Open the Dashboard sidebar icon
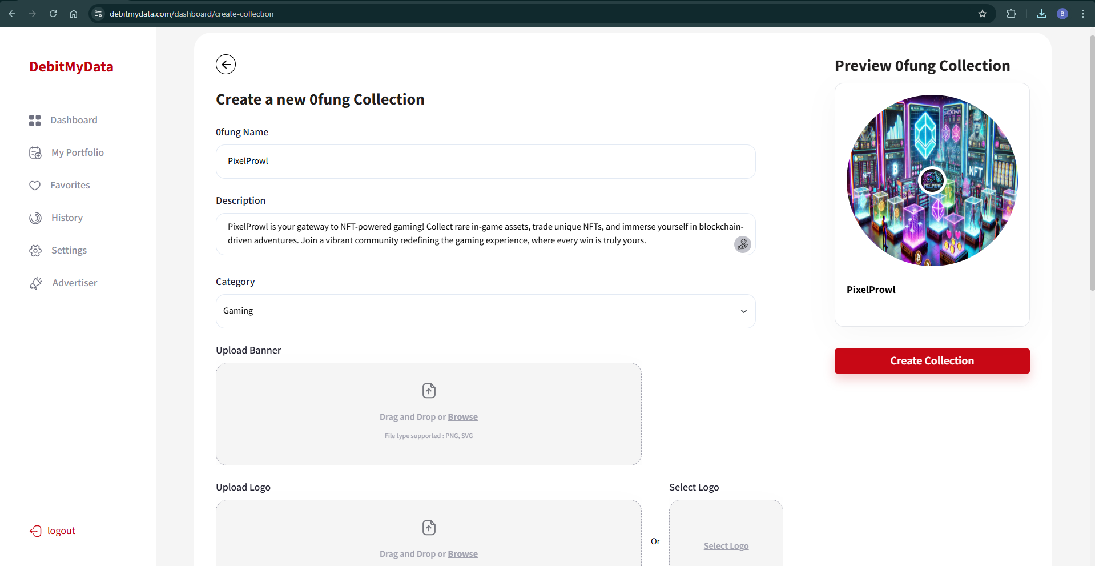This screenshot has height=566, width=1095. [x=35, y=120]
